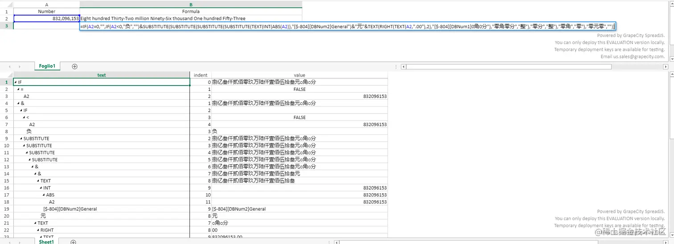Select the '00' value in row 22
The image size is (674, 244).
(x=300, y=230)
